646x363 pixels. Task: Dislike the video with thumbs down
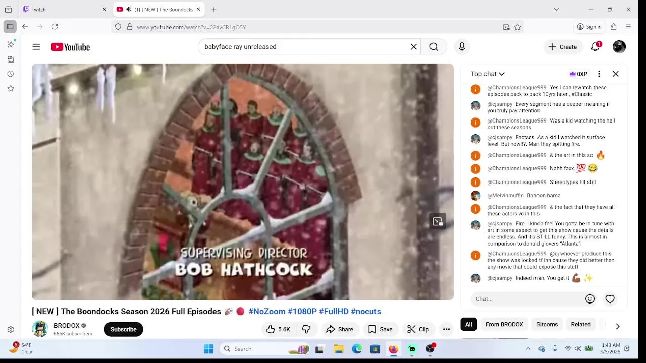pyautogui.click(x=306, y=329)
